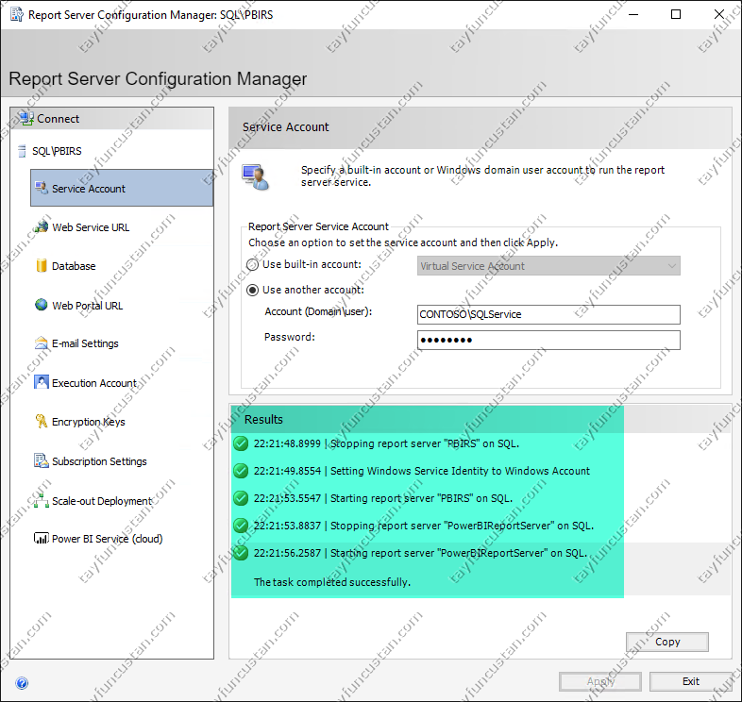This screenshot has height=702, width=742.
Task: Open Encryption Keys page
Action: point(88,422)
